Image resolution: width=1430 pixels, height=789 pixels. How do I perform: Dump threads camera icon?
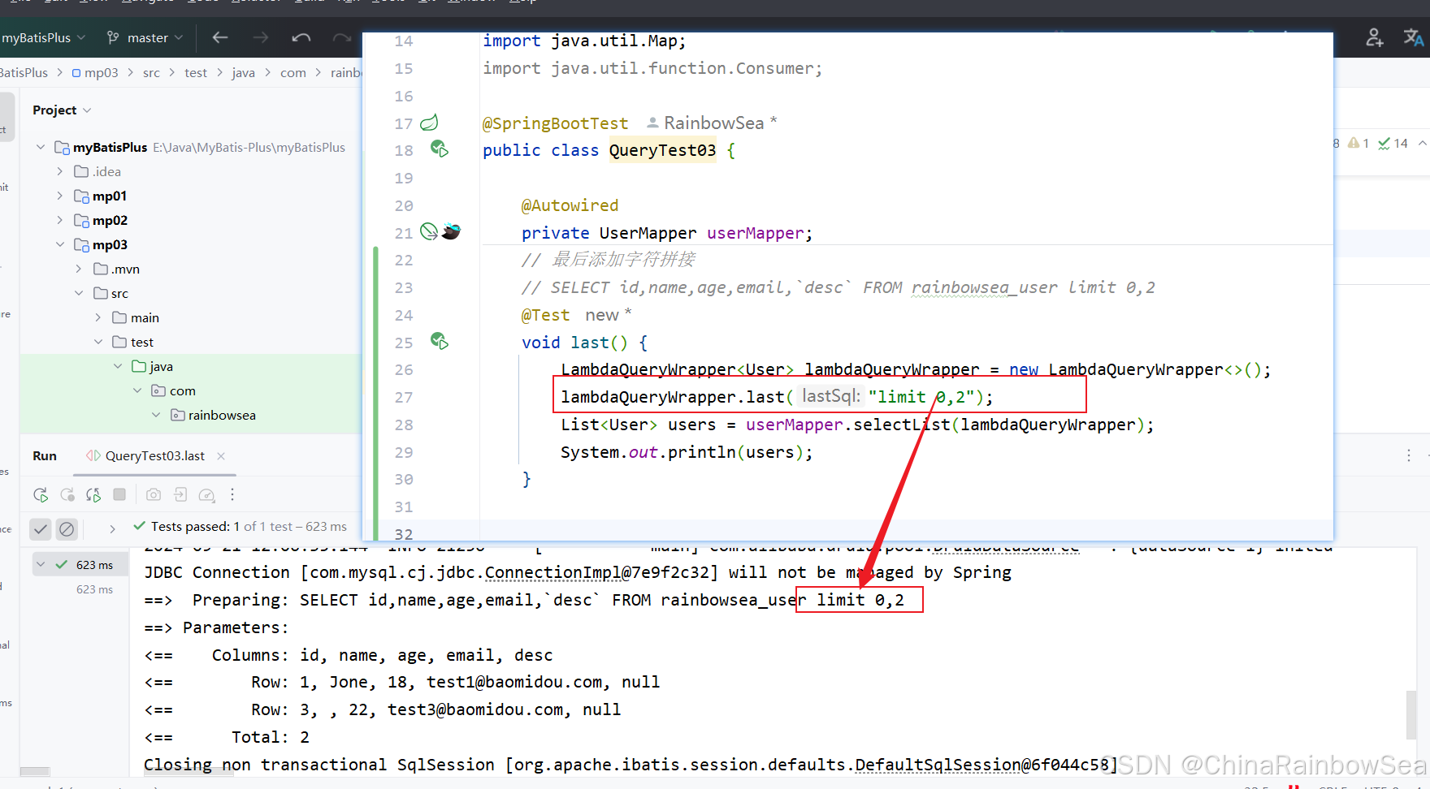point(154,494)
